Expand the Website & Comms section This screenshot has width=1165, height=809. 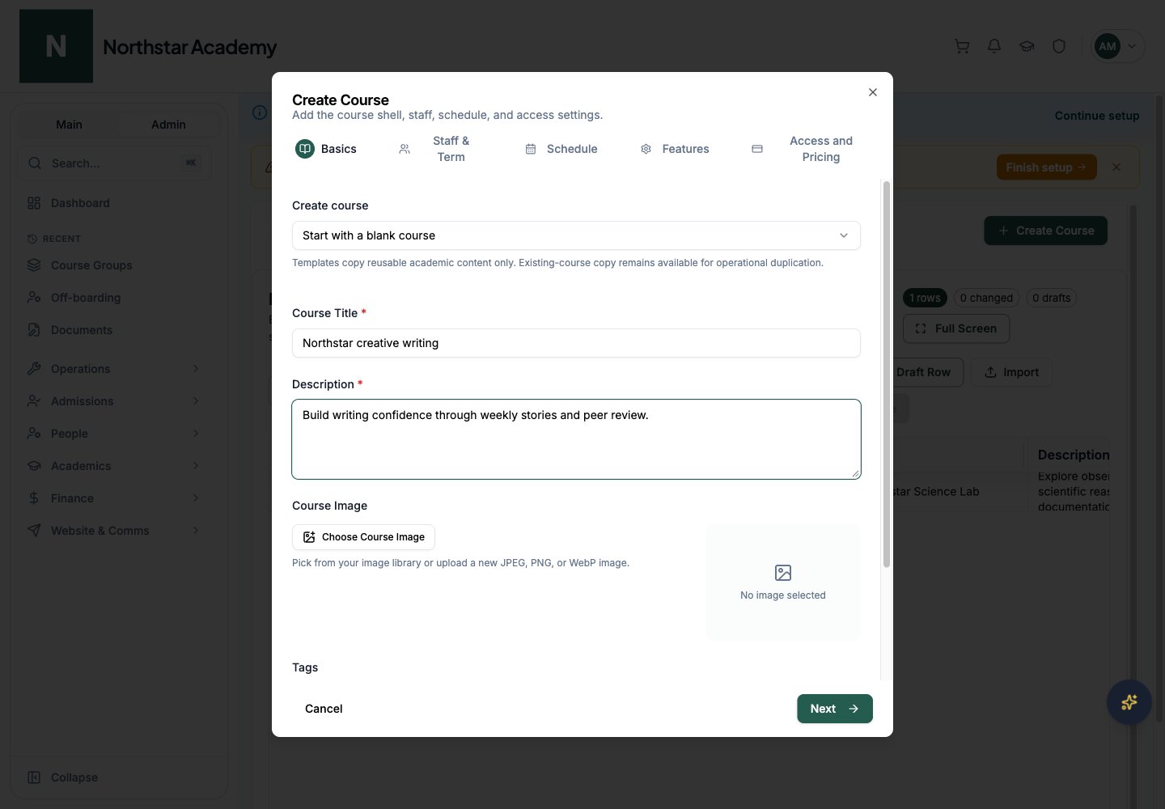tap(114, 531)
